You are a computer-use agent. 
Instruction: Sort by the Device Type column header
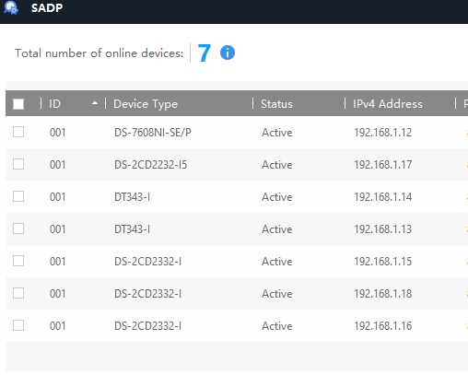pyautogui.click(x=146, y=104)
